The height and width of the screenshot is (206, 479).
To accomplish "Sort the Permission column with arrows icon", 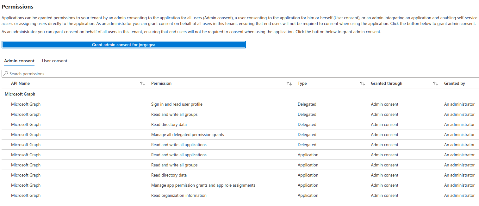I will click(289, 84).
